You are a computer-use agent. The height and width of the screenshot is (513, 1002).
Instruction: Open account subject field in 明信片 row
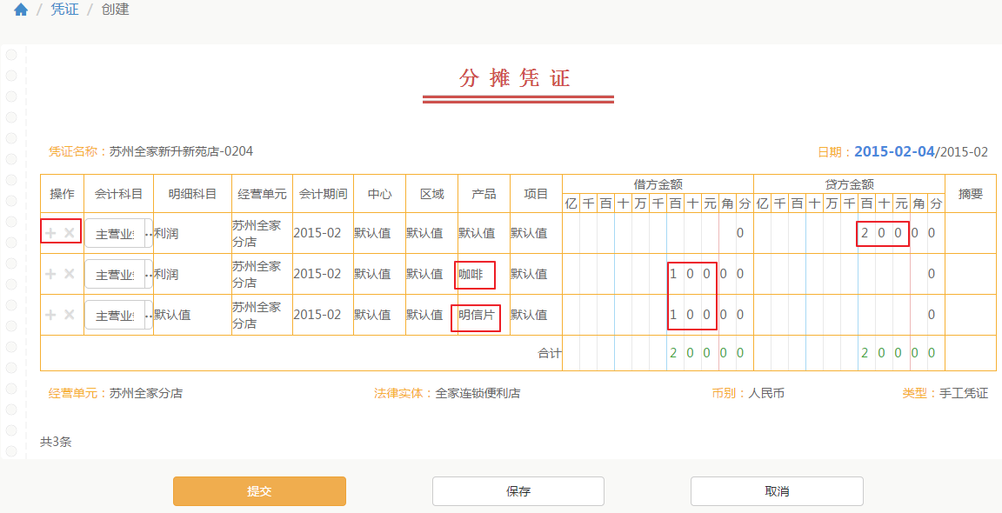point(119,316)
